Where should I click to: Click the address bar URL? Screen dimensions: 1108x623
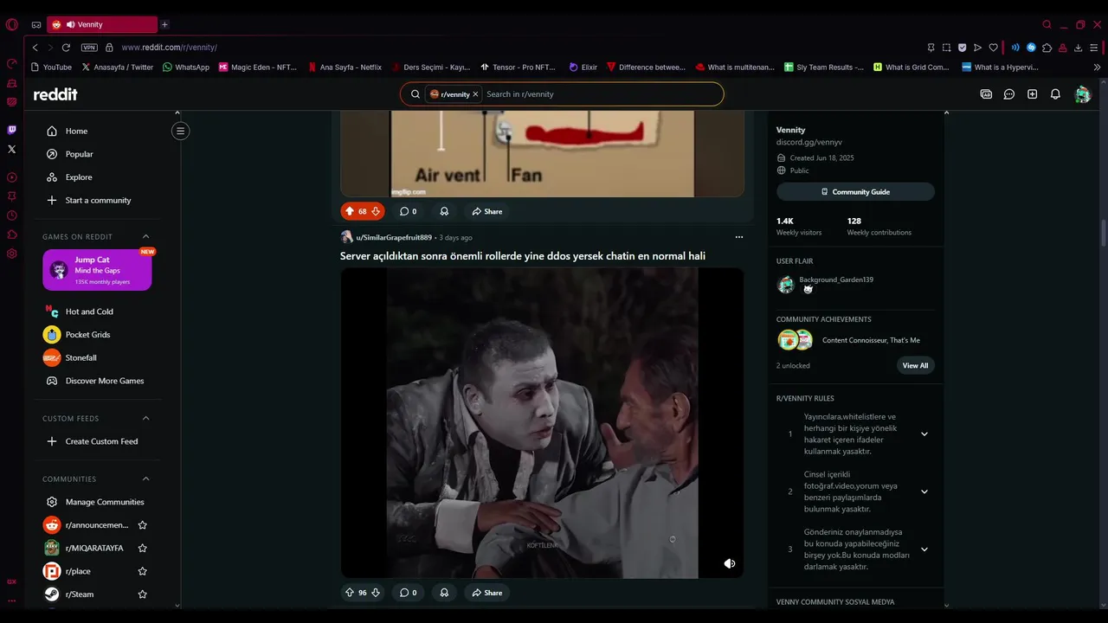tap(169, 48)
